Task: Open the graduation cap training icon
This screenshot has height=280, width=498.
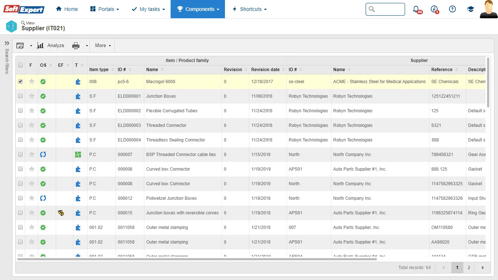Action: (x=471, y=9)
